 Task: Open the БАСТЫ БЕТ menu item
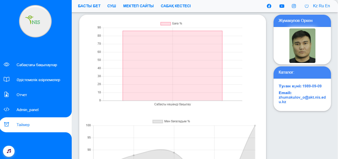coord(89,6)
